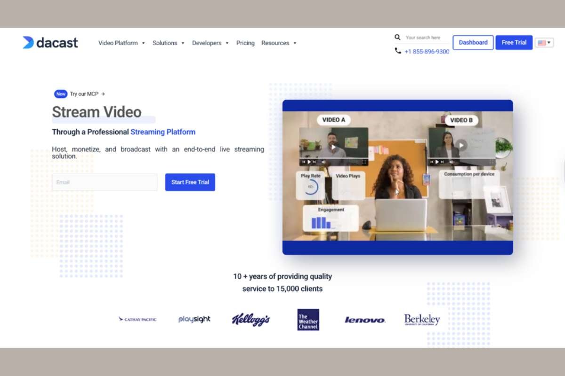565x376 pixels.
Task: Click the Play Rate circular progress gauge
Action: coord(312,186)
